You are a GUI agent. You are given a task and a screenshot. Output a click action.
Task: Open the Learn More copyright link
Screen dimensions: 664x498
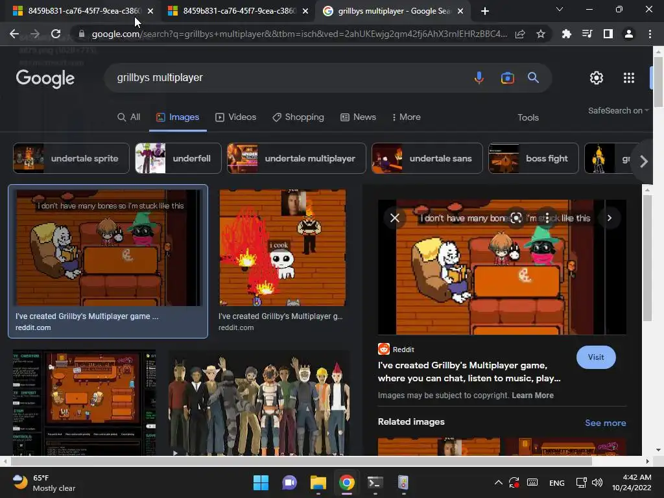click(x=532, y=396)
